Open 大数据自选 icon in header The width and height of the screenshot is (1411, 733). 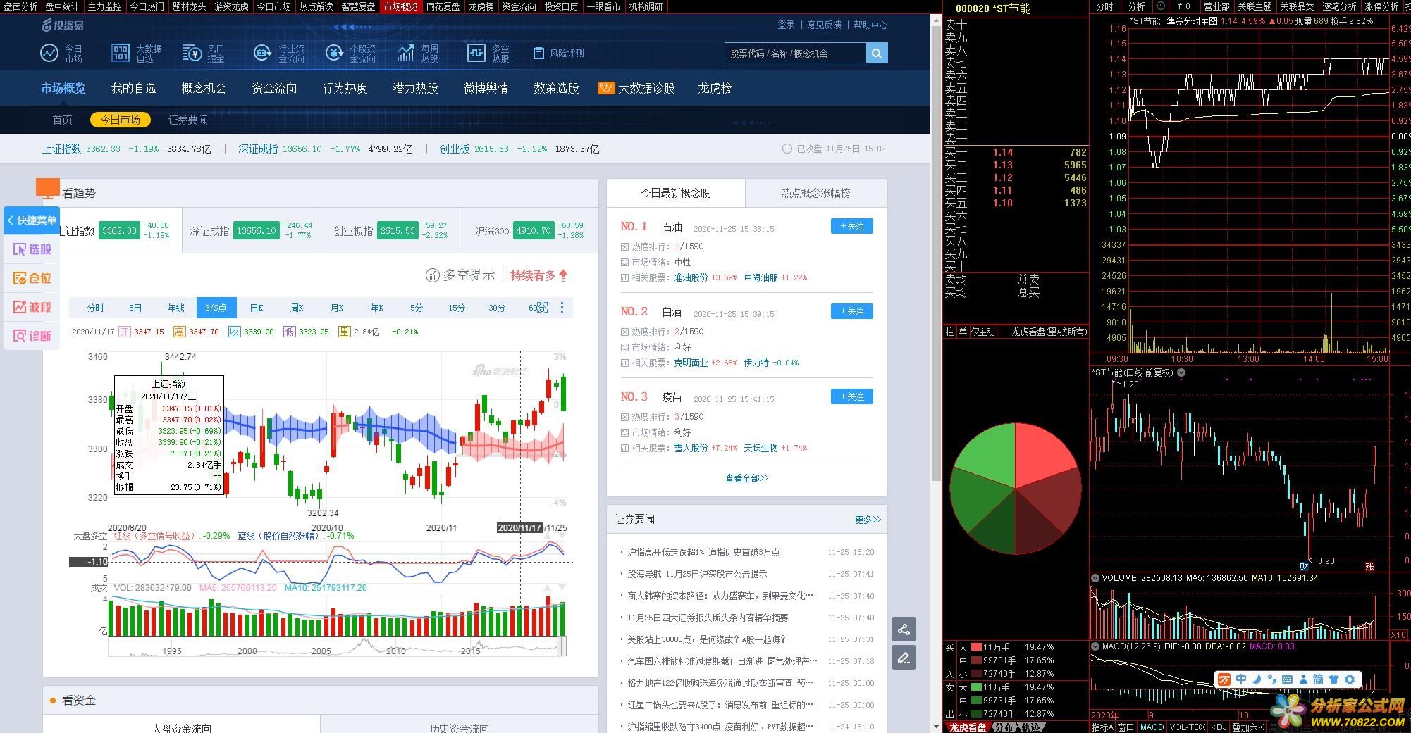[x=121, y=53]
